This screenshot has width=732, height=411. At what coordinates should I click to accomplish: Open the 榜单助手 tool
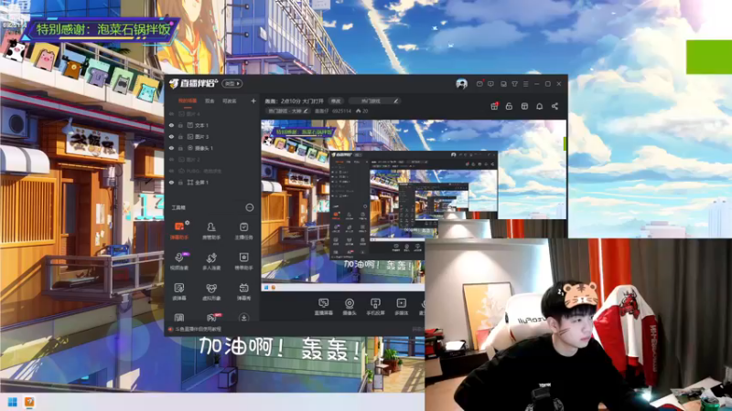point(243,261)
